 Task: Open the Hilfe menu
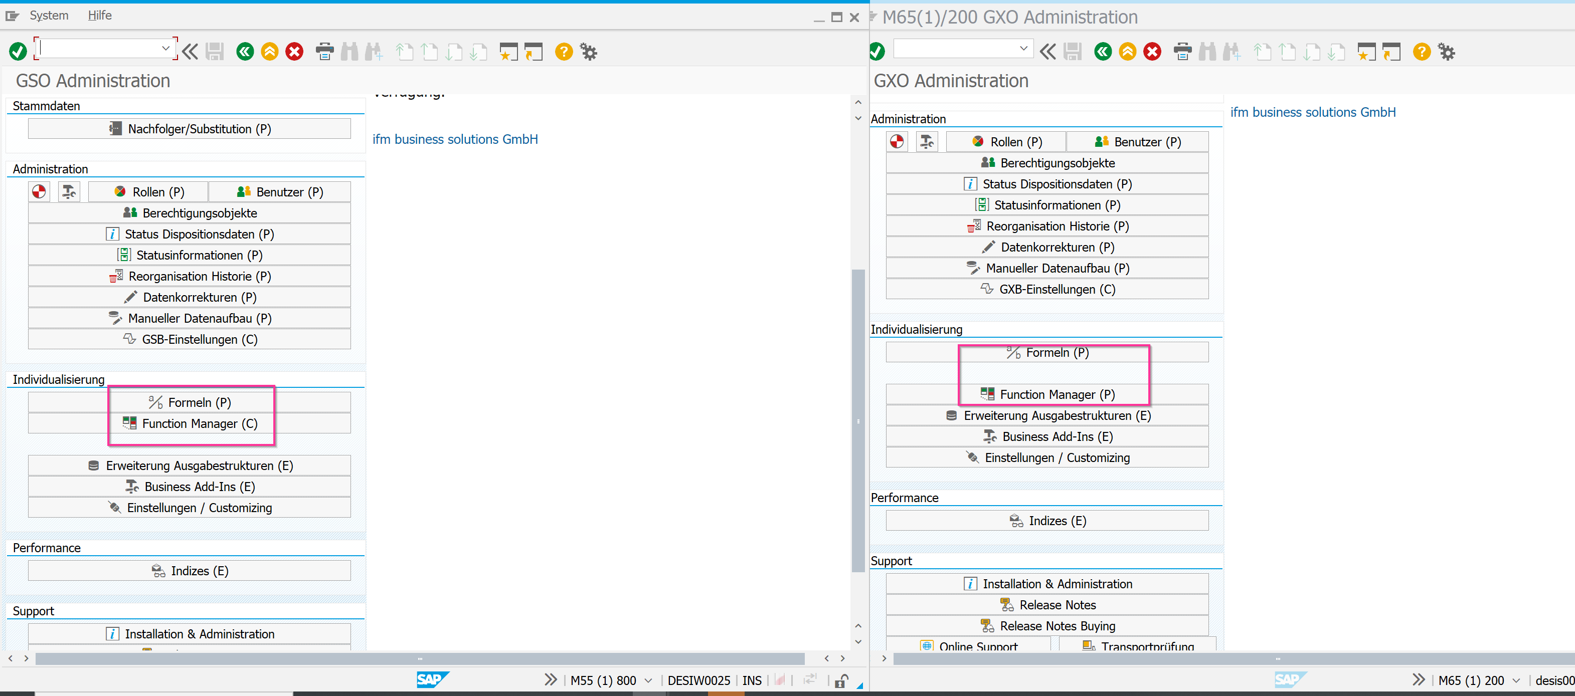(x=100, y=15)
